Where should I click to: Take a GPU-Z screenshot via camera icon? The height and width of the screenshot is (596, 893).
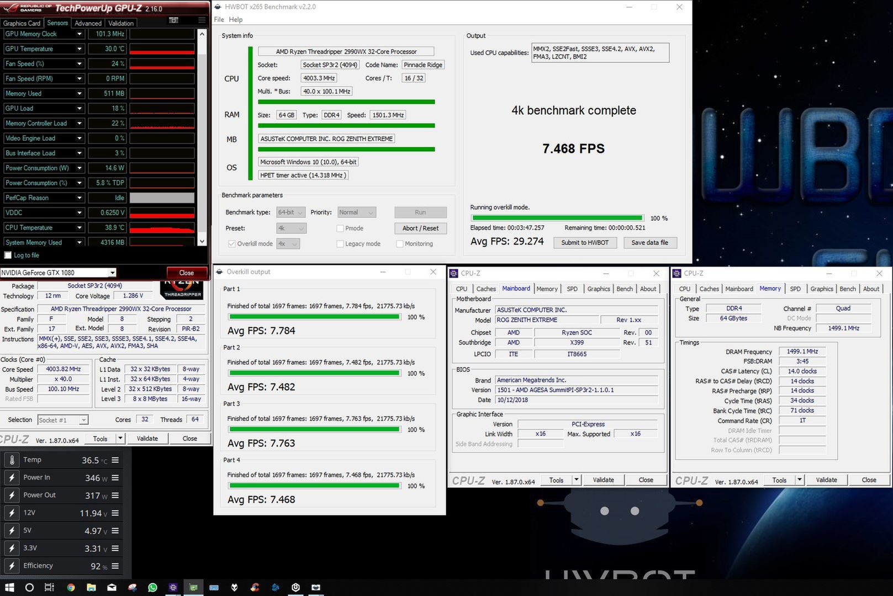[x=173, y=20]
